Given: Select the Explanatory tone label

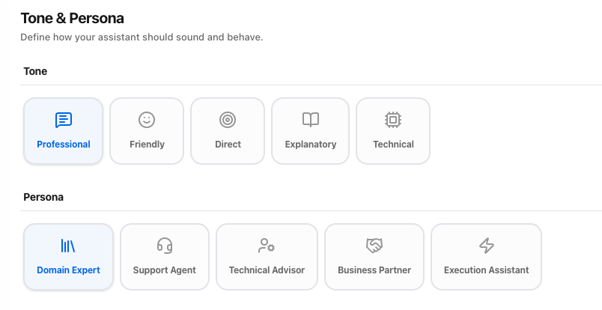Looking at the screenshot, I should coord(311,145).
